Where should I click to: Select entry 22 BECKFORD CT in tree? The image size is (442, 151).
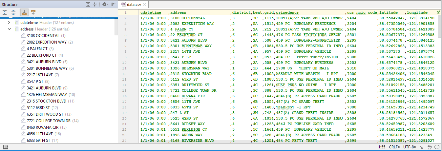[45, 55]
